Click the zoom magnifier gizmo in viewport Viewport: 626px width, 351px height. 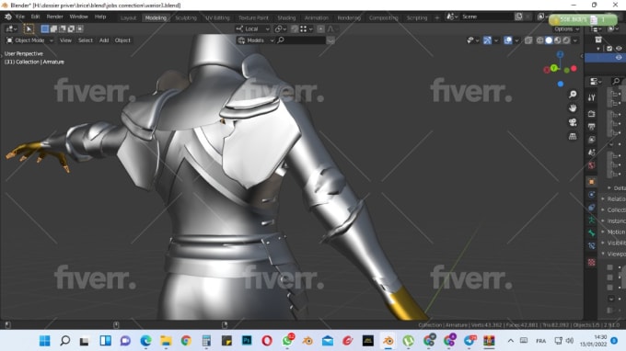573,94
